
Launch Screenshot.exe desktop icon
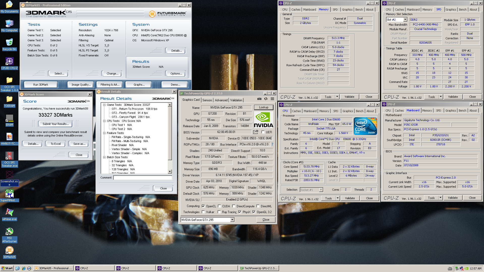coord(9,179)
